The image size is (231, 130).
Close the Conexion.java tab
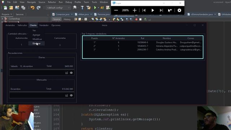point(72,14)
